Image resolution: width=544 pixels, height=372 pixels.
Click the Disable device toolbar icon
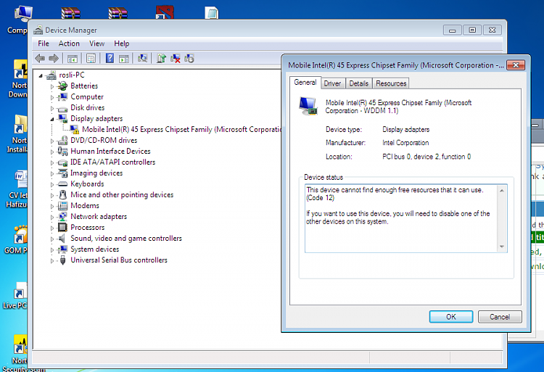189,58
